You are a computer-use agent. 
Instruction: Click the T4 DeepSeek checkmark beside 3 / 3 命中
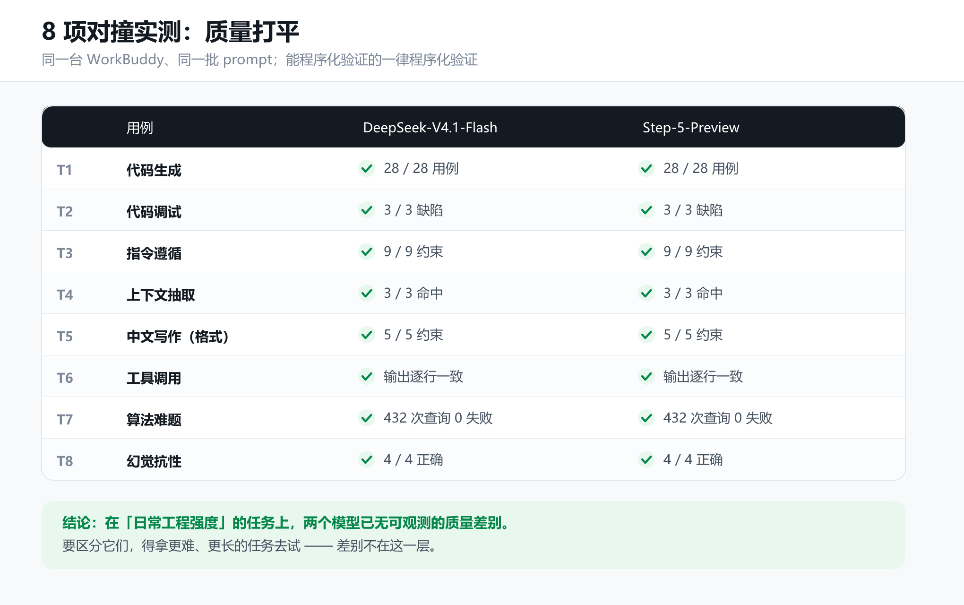367,293
